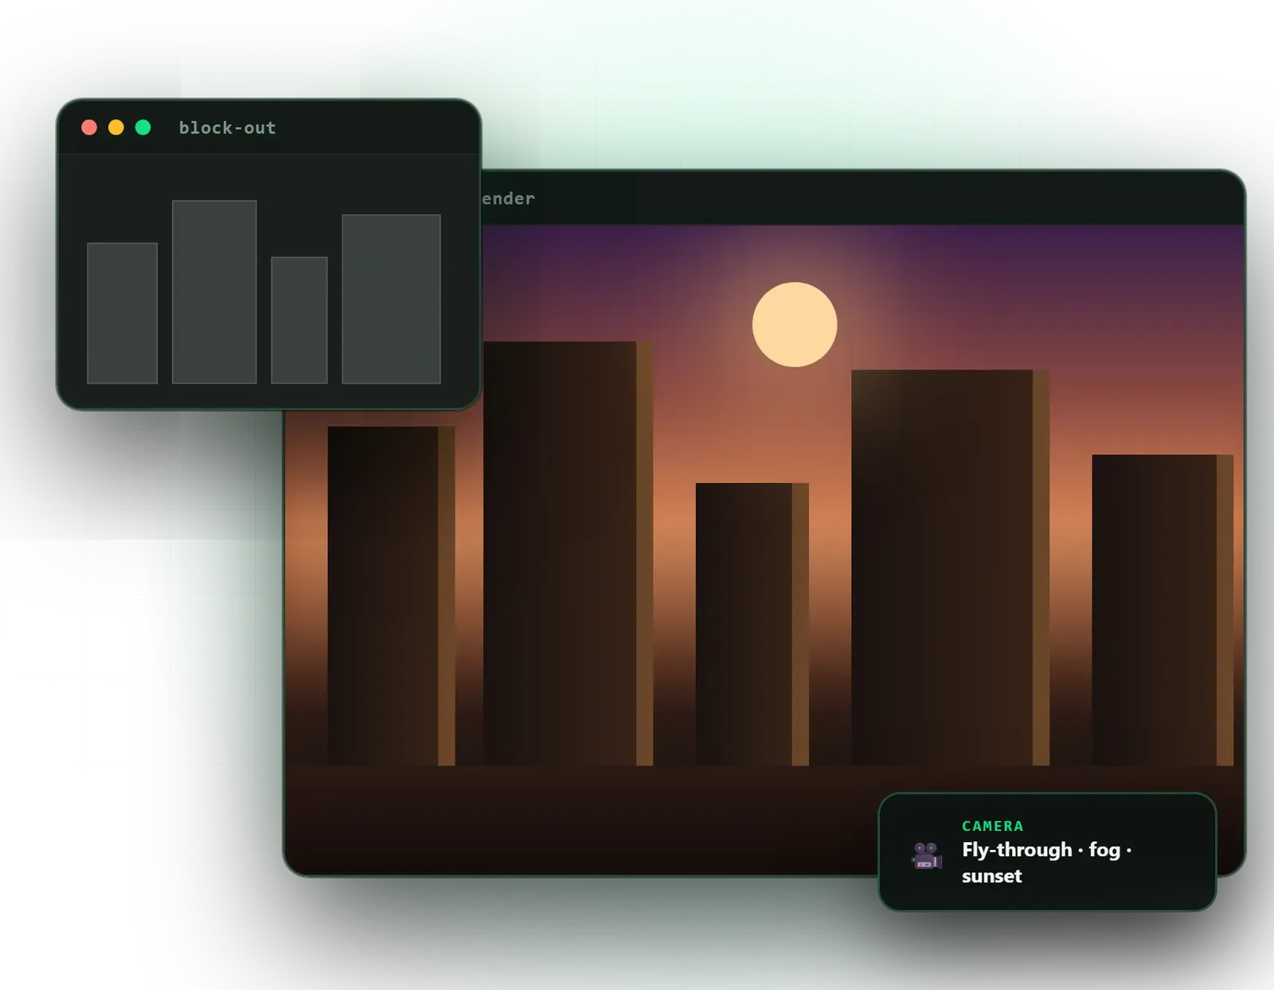Click the movie camera icon in the Camera card

pos(927,856)
